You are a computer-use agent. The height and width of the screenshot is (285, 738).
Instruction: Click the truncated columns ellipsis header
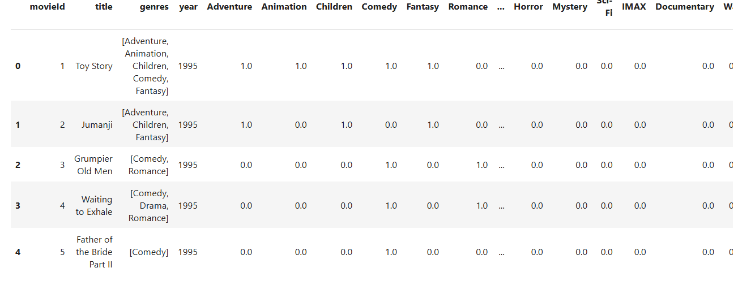(501, 7)
